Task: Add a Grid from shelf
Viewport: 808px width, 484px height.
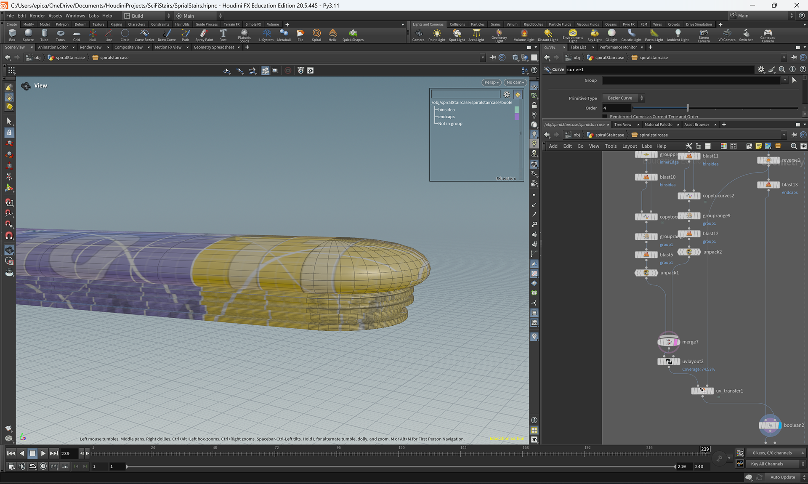Action: [x=76, y=35]
